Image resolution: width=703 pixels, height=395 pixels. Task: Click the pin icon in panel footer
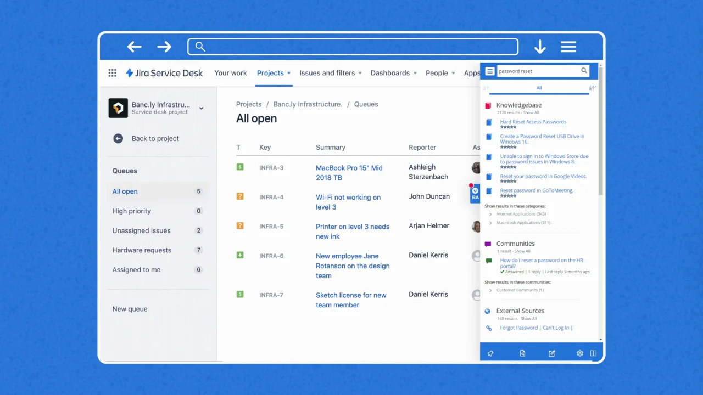(490, 353)
